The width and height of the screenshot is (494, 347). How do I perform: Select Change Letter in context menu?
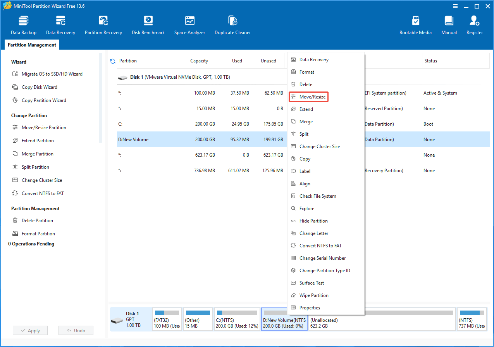pyautogui.click(x=325, y=233)
